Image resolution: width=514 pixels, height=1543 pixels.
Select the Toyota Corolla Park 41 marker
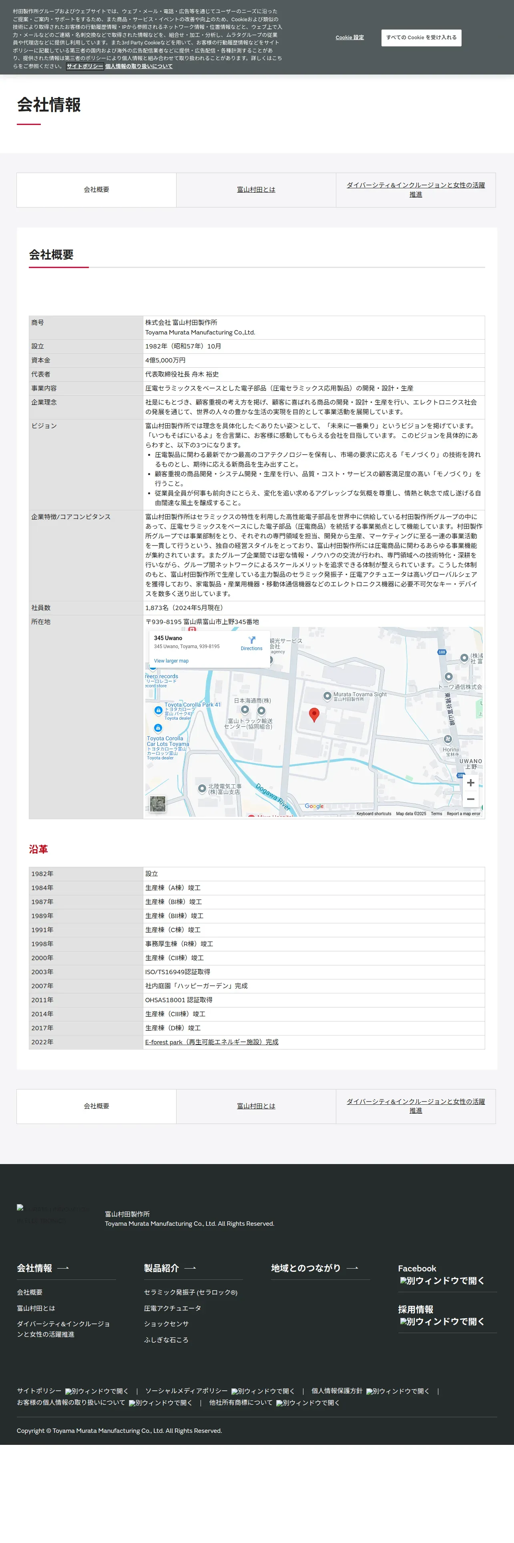[158, 710]
